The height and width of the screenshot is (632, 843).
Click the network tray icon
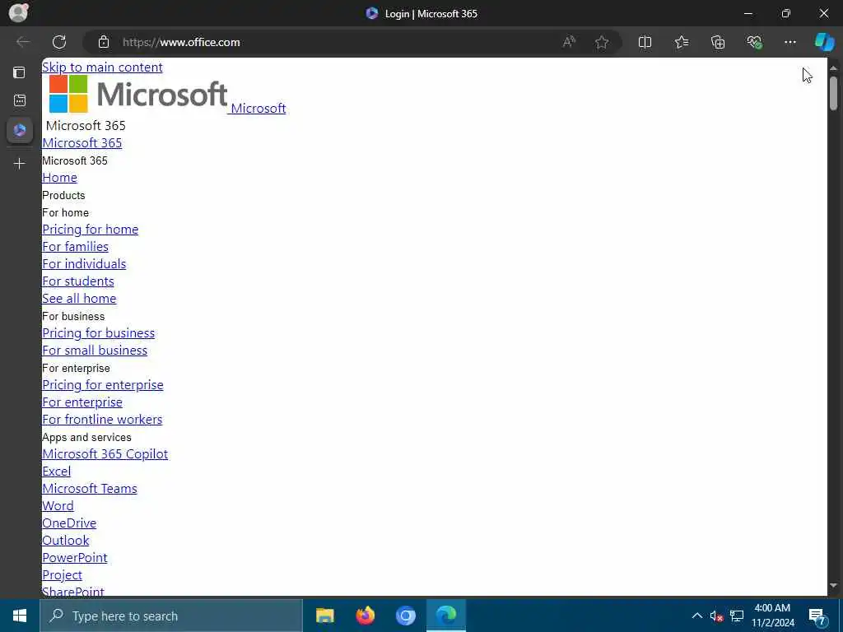click(x=737, y=616)
